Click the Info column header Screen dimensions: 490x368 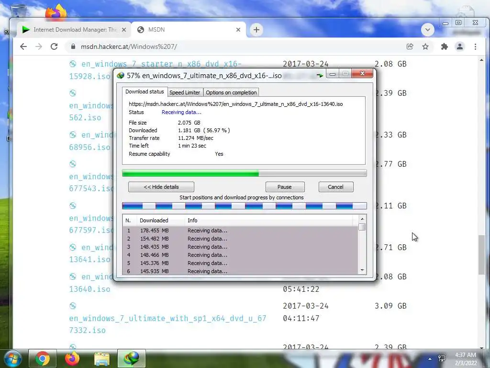[x=269, y=220]
